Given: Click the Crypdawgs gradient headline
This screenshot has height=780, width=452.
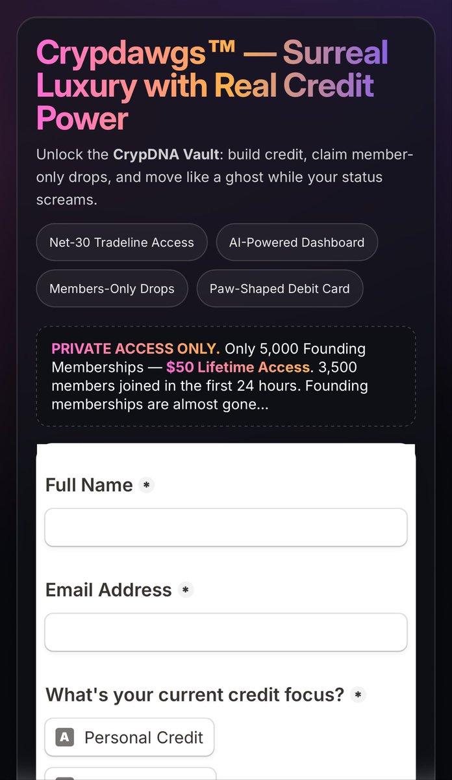Looking at the screenshot, I should tap(212, 86).
